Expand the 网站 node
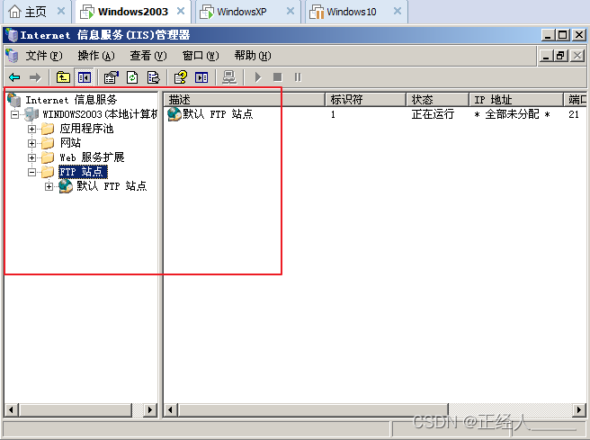590x440 pixels. pos(32,143)
